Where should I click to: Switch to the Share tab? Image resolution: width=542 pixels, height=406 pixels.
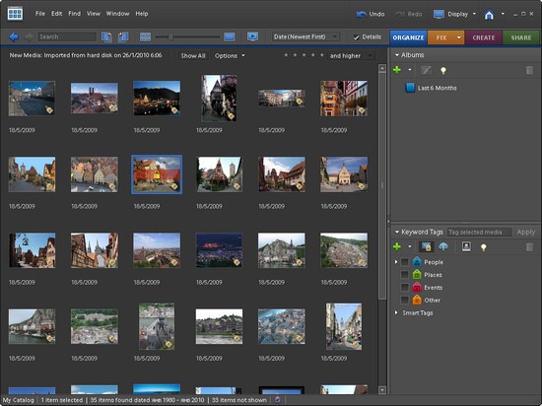pyautogui.click(x=521, y=37)
